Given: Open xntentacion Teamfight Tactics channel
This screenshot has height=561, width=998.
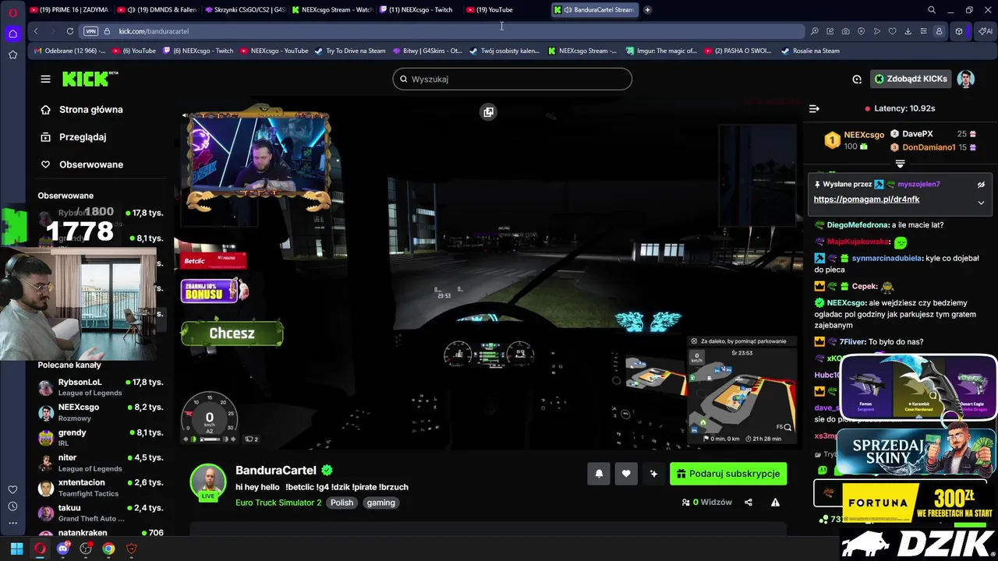Looking at the screenshot, I should pos(101,487).
